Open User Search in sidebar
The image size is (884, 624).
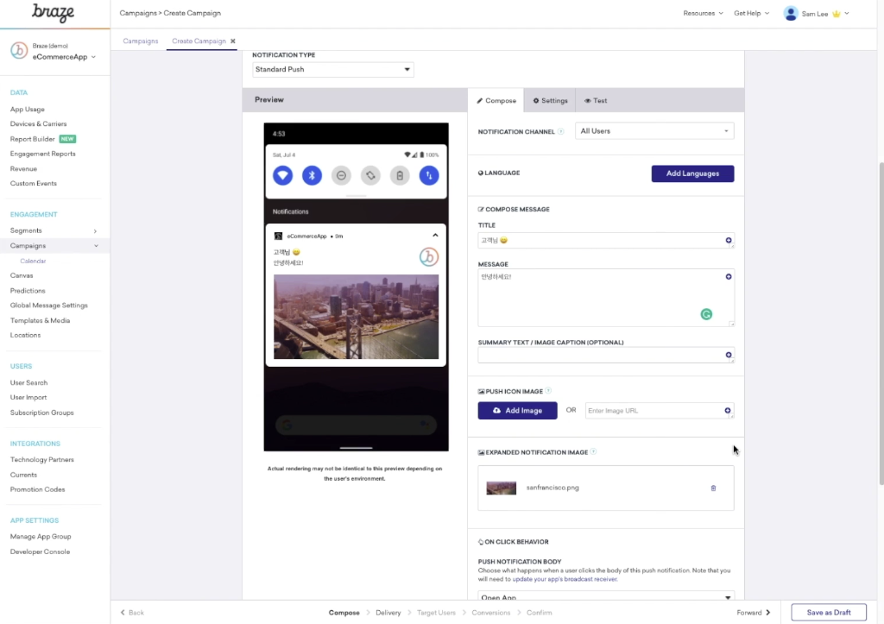(x=28, y=382)
